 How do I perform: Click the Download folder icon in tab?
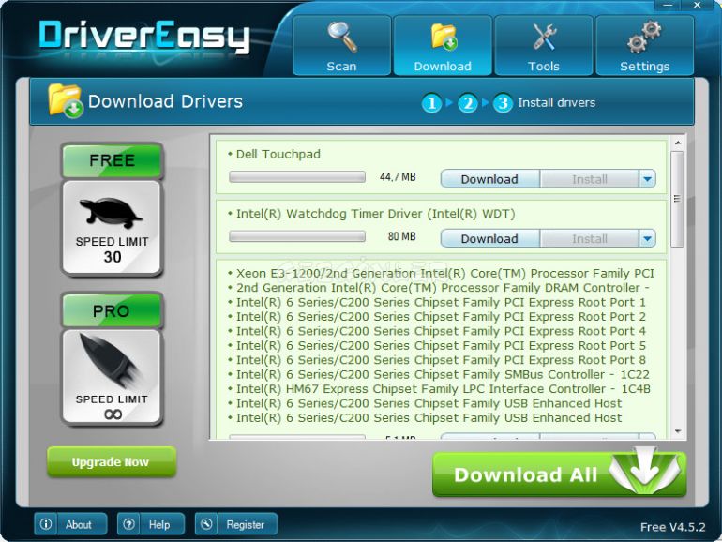(x=444, y=37)
